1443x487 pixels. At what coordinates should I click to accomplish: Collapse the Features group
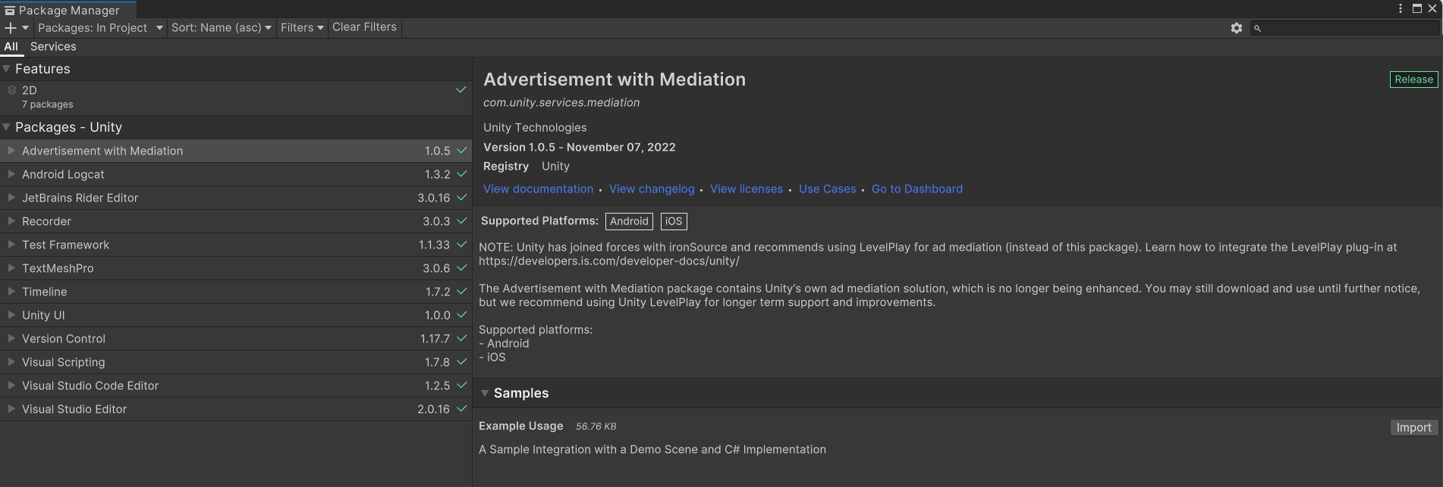coord(7,69)
